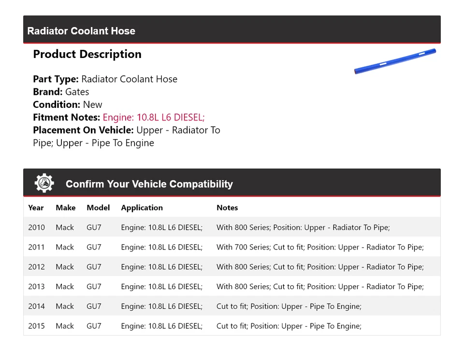
Task: Click the Confirm Your Vehicle Compatibility heading
Action: pos(149,184)
